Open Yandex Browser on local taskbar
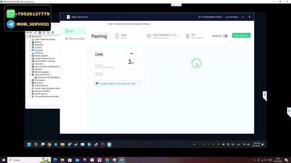The height and width of the screenshot is (163, 291). pyautogui.click(x=92, y=160)
